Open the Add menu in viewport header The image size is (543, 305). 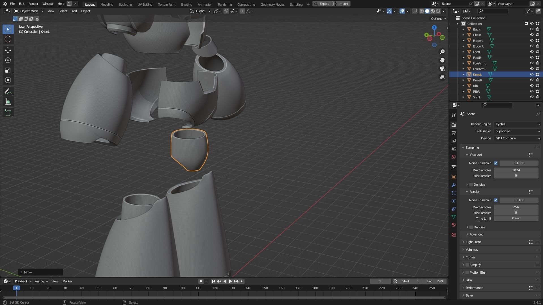[74, 11]
